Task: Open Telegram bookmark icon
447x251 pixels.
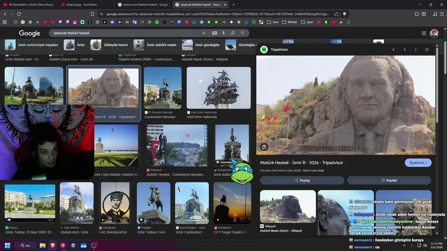Action: [x=201, y=22]
